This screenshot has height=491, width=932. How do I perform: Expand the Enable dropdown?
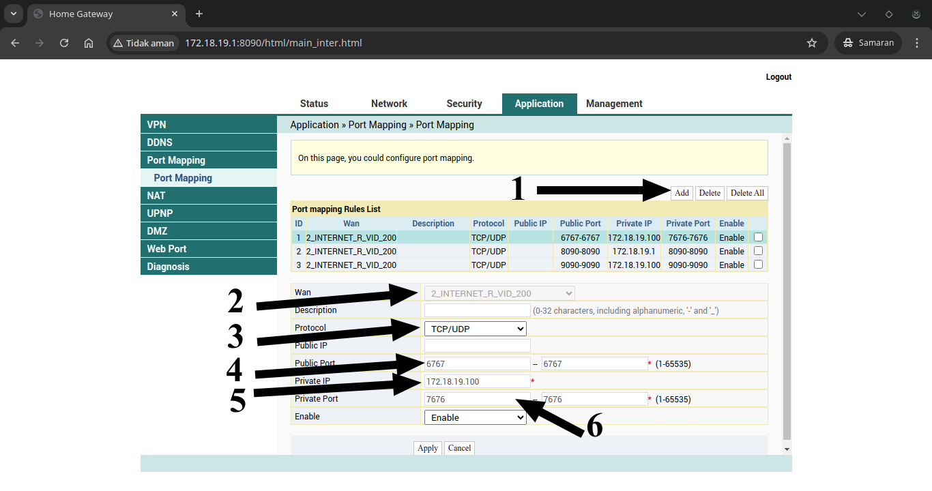click(475, 417)
